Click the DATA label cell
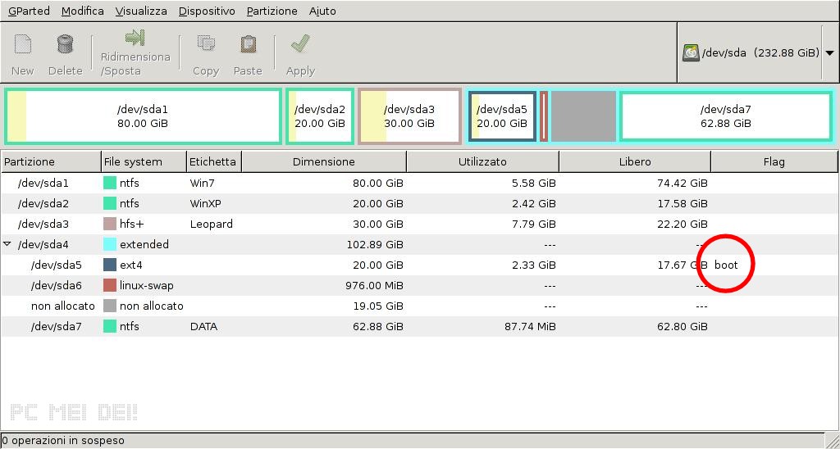Screen dimensions: 840x449 pyautogui.click(x=203, y=326)
